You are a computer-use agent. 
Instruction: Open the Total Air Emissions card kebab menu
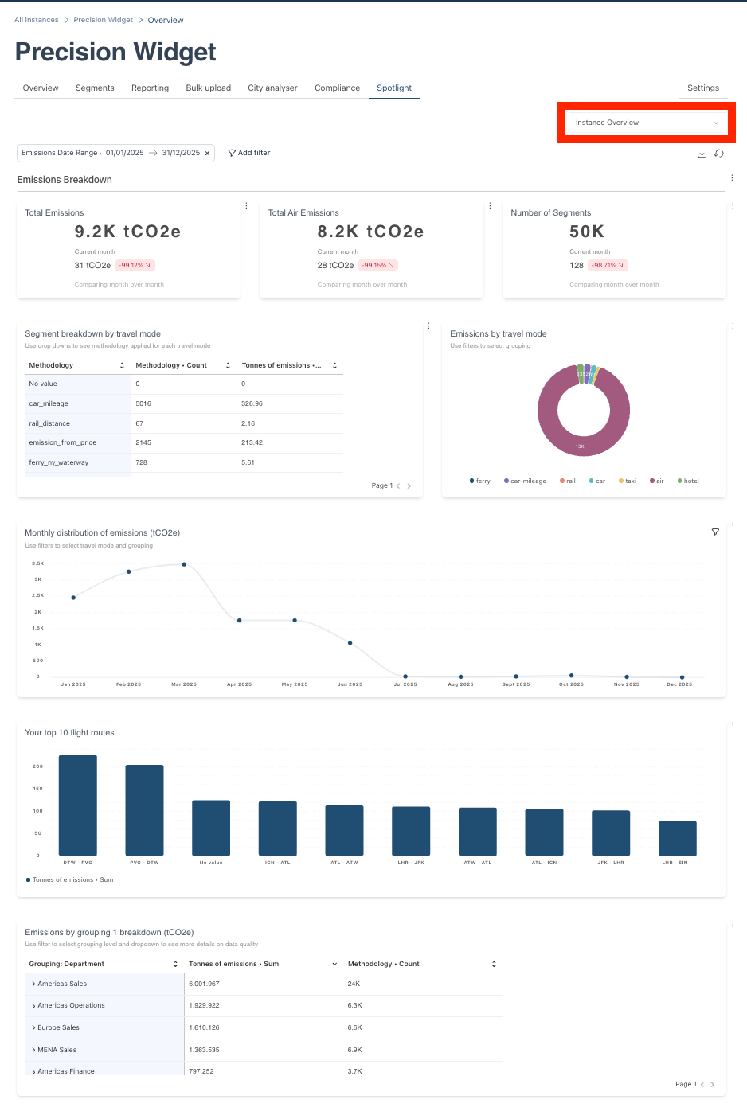click(490, 206)
